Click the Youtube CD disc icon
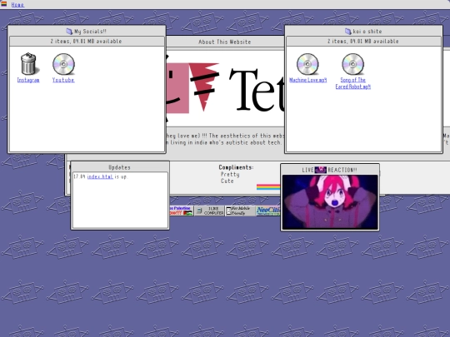This screenshot has height=337, width=450. 63,64
